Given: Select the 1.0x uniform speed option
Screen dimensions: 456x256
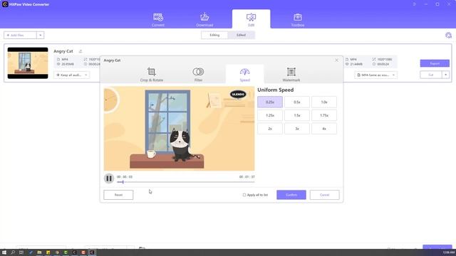Looking at the screenshot, I should [324, 102].
